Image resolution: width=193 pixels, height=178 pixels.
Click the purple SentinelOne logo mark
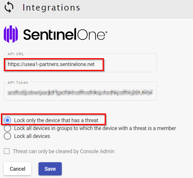point(11,34)
